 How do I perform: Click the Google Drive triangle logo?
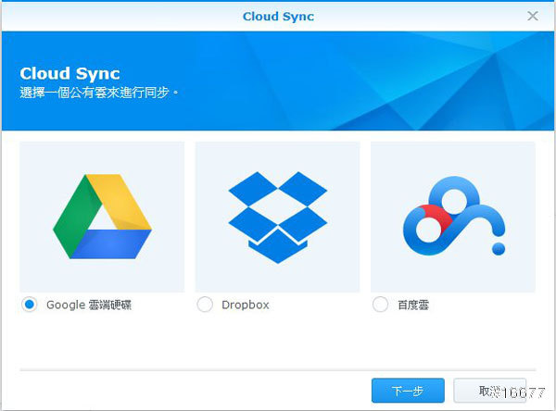click(102, 216)
